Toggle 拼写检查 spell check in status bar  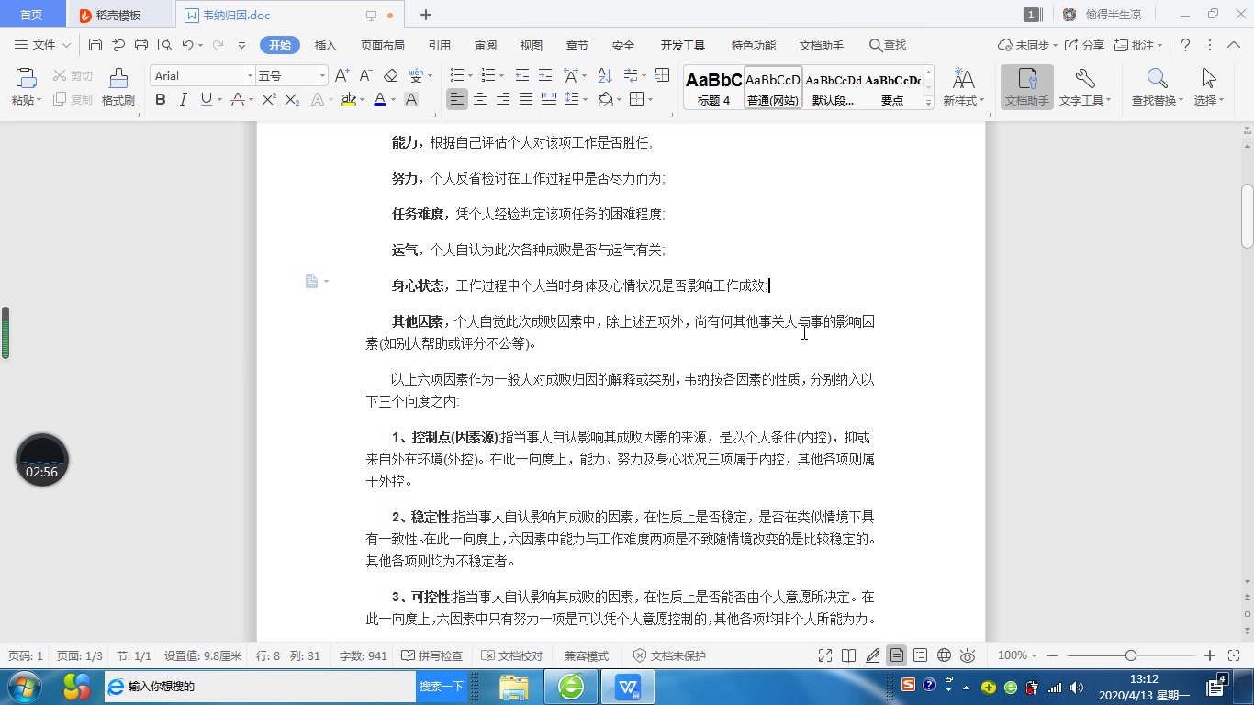click(x=431, y=655)
